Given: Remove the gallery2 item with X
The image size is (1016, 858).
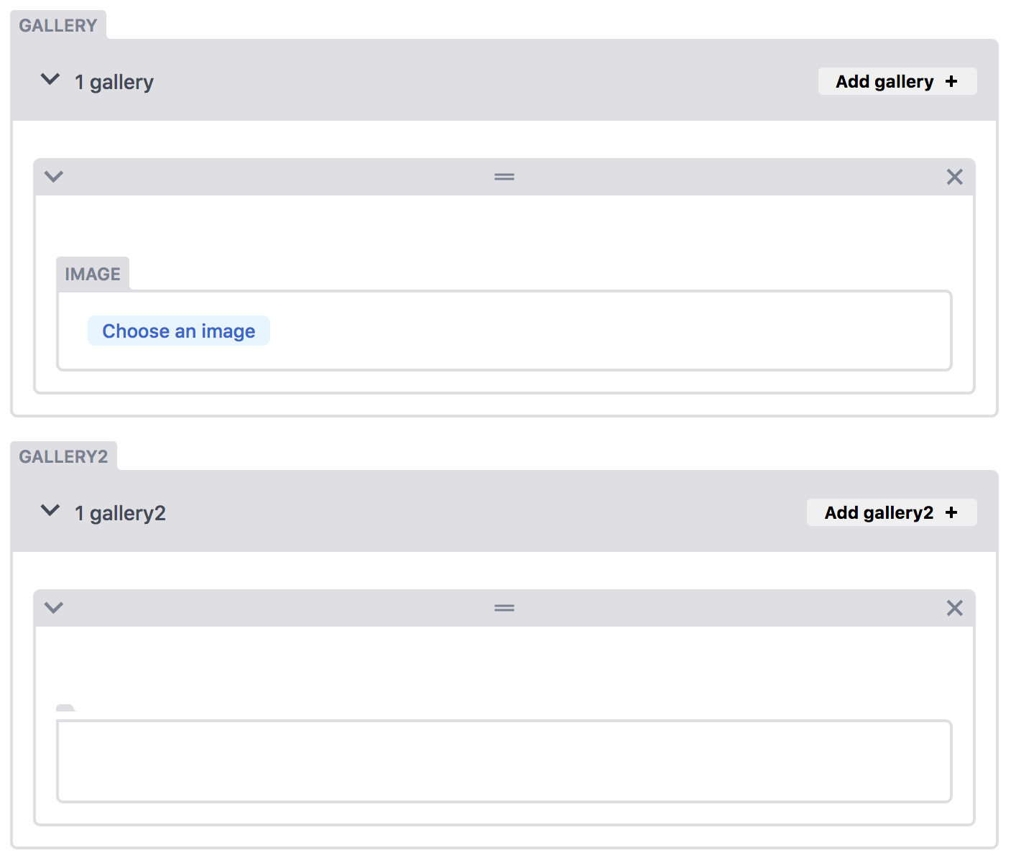Looking at the screenshot, I should pos(954,608).
